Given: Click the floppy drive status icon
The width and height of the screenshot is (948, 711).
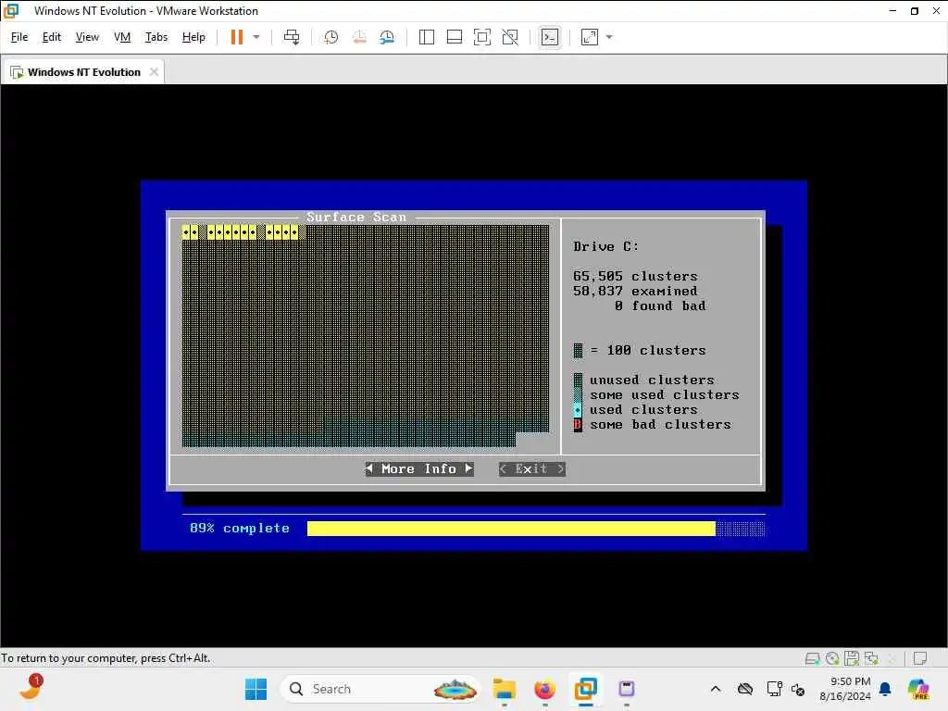Looking at the screenshot, I should [852, 658].
